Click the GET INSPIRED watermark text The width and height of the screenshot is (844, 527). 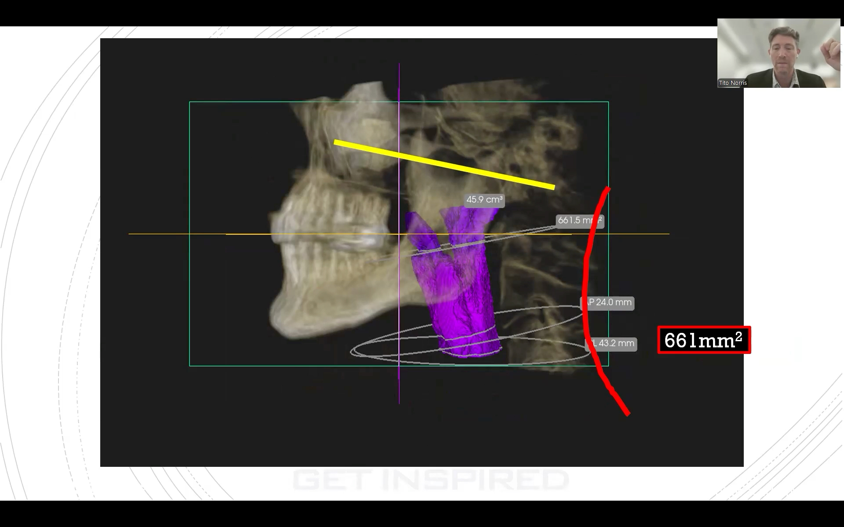tap(430, 479)
